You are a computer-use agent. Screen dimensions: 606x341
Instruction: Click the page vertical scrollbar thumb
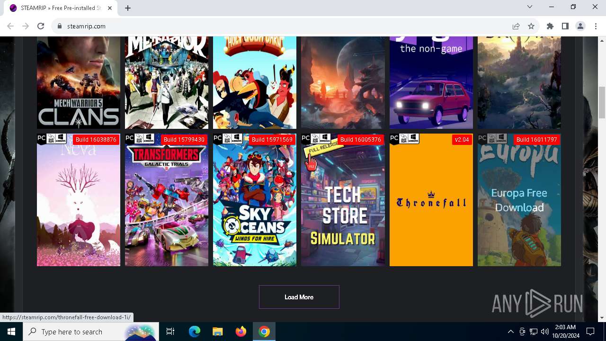click(x=602, y=102)
